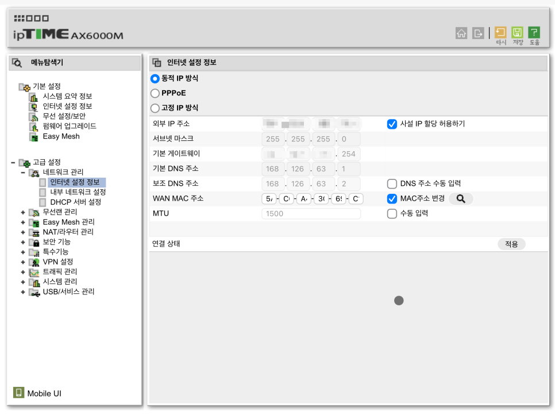This screenshot has height=414, width=555.
Task: Click 기본 DNS 주소 first octet field
Action: [x=273, y=169]
